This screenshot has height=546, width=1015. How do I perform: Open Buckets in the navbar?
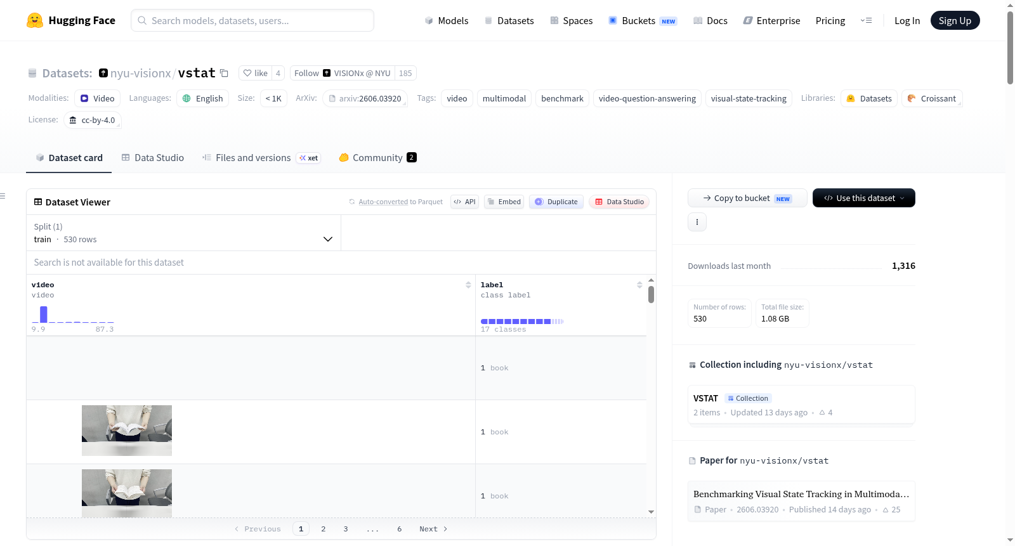click(642, 20)
